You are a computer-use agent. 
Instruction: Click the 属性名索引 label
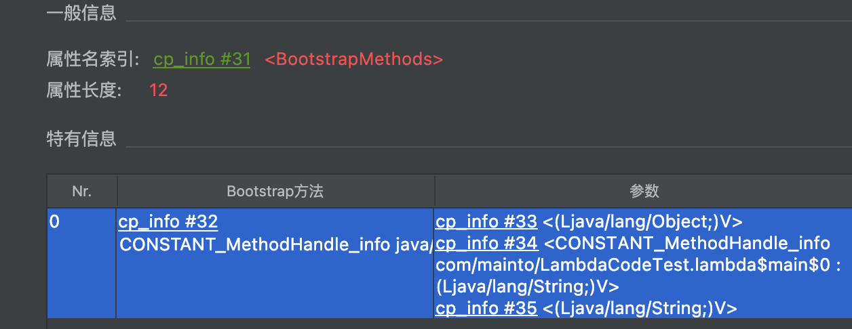[x=92, y=60]
